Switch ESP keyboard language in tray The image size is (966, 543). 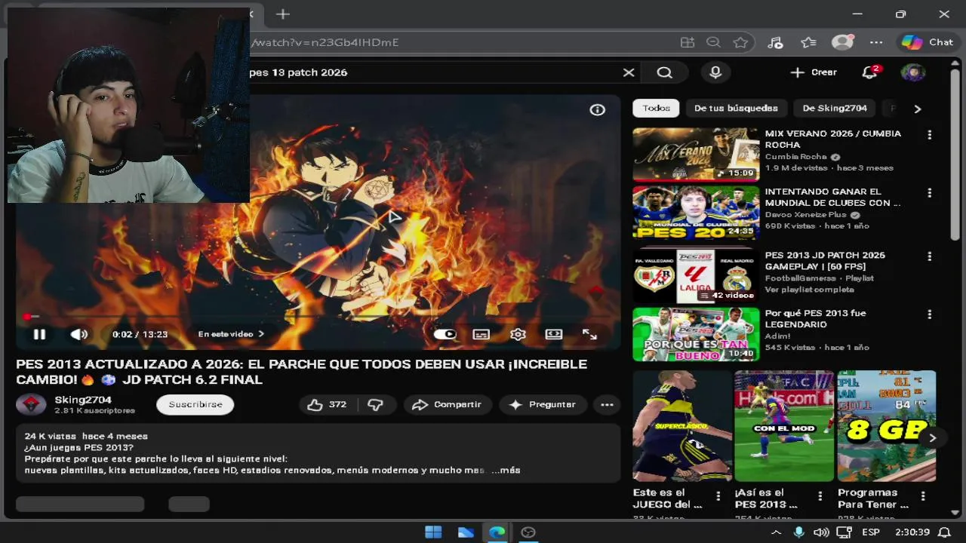coord(871,532)
